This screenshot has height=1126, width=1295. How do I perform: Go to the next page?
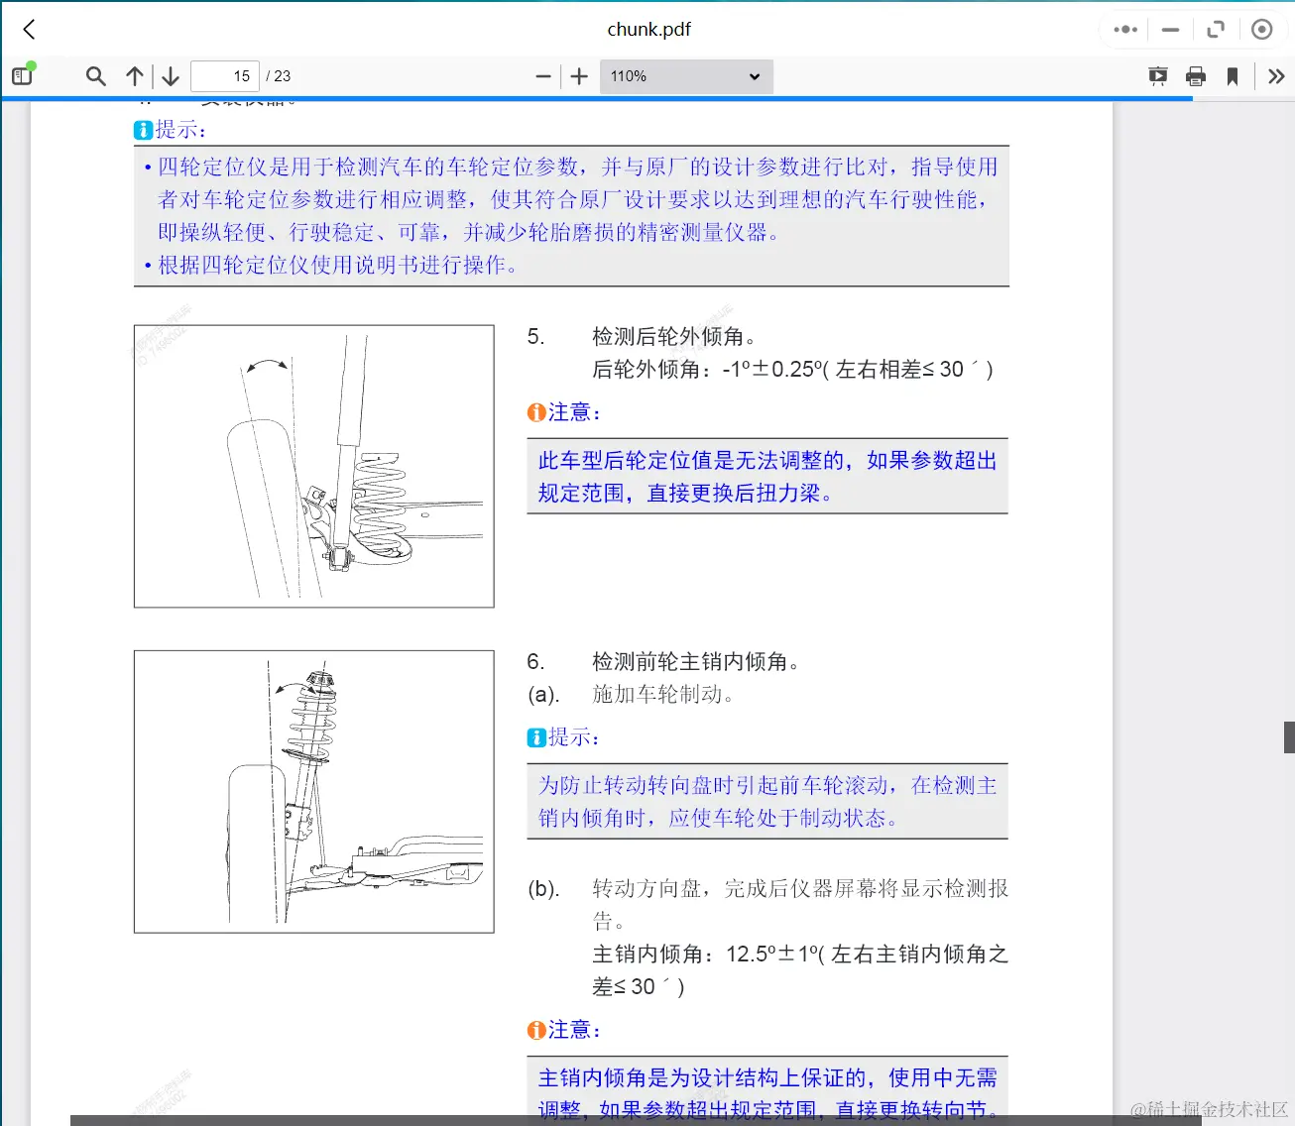[170, 75]
